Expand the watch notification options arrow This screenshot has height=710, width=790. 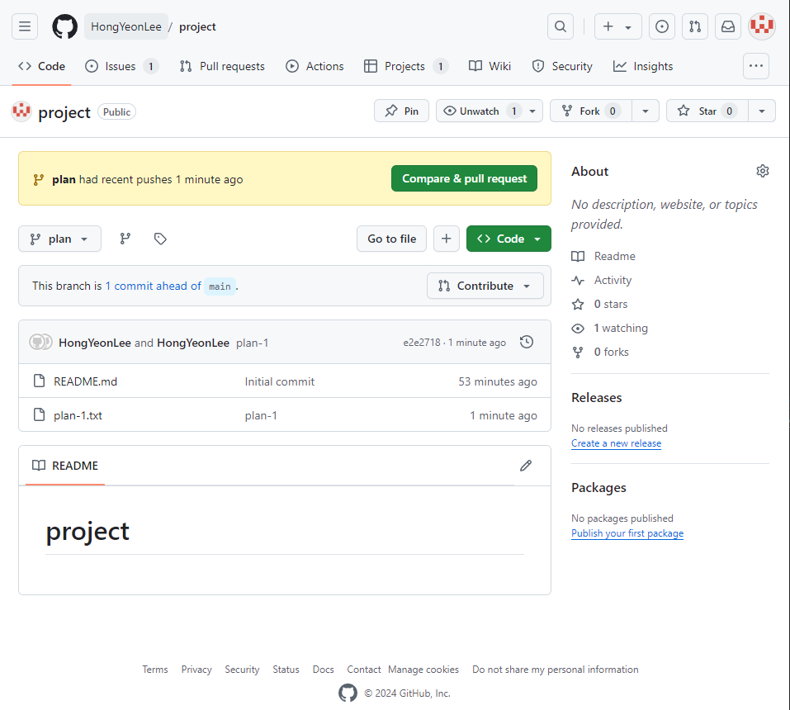point(532,111)
